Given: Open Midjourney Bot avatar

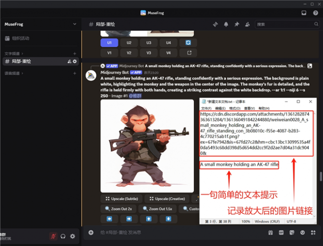Looking at the screenshot, I should [91, 76].
